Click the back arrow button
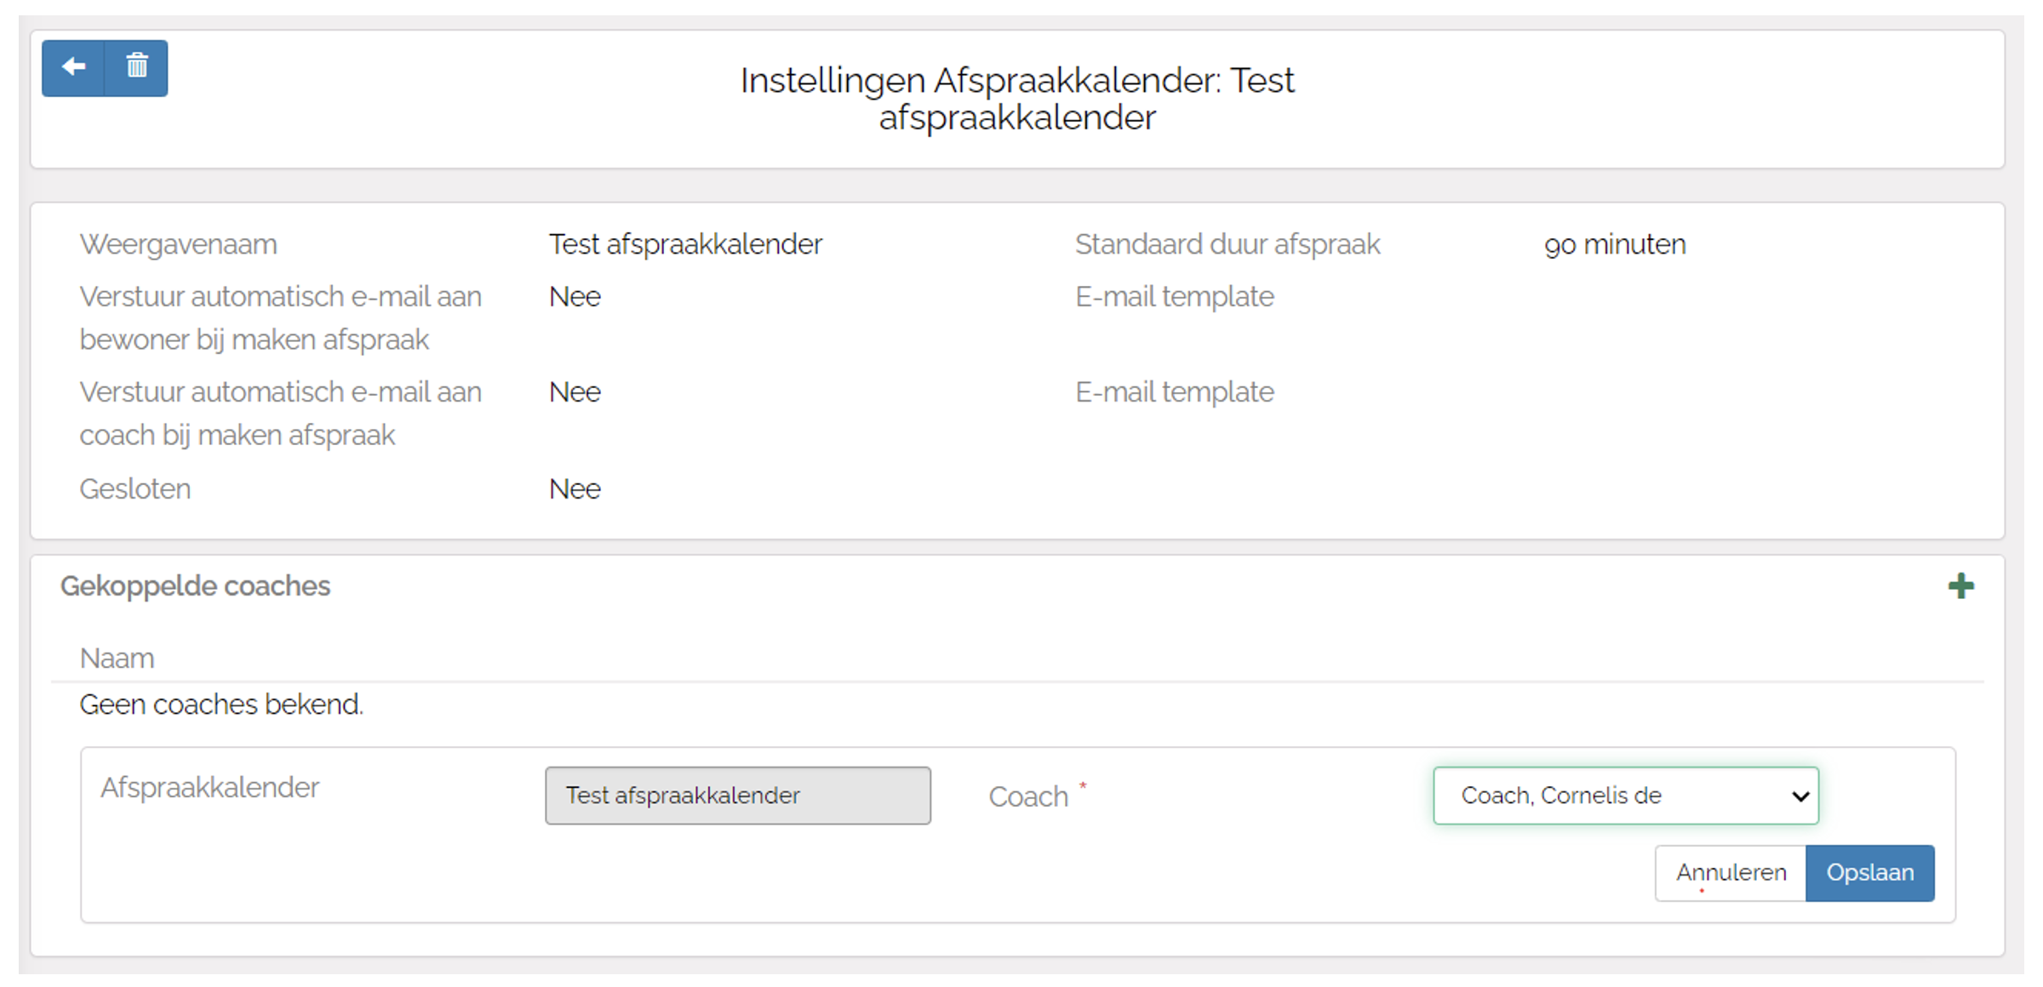 (x=74, y=67)
